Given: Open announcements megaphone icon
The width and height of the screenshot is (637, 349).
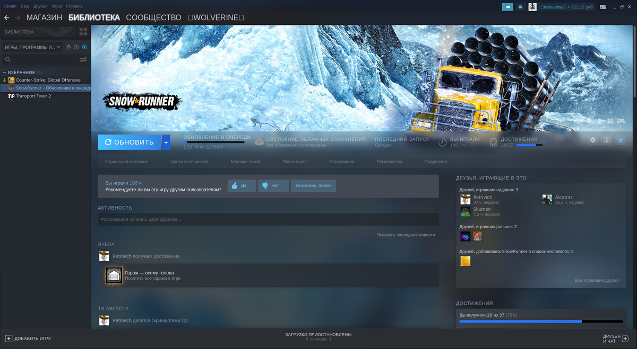Looking at the screenshot, I should point(507,7).
